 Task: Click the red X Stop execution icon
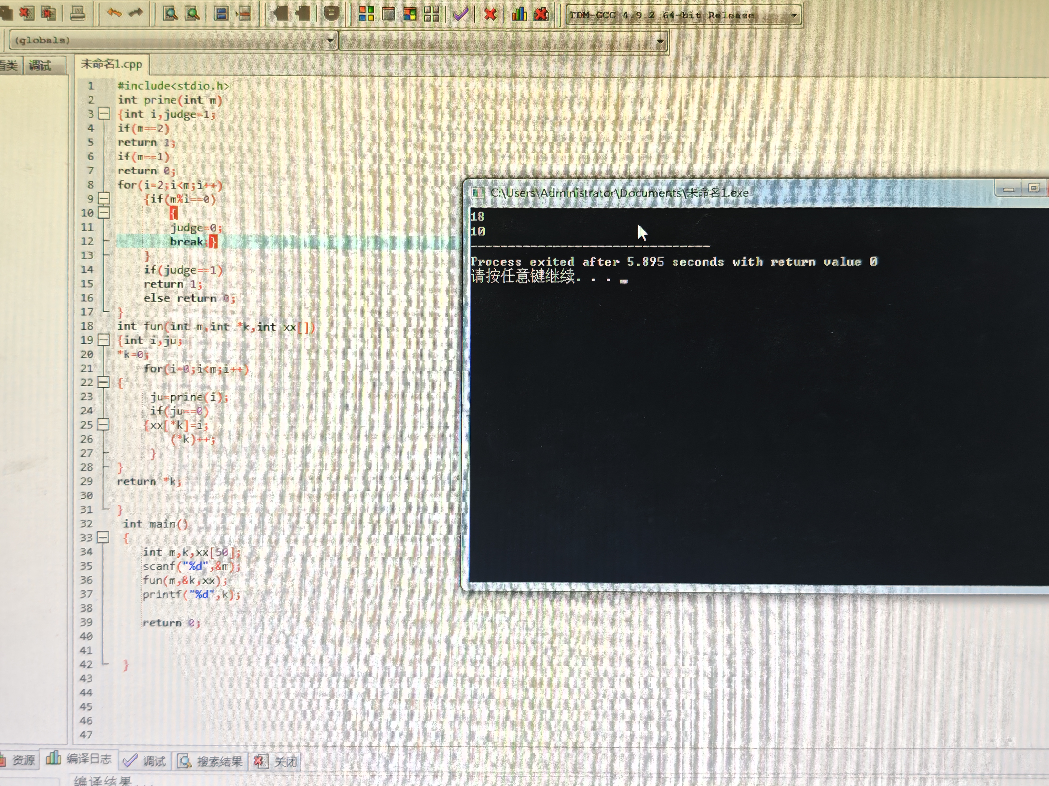tap(490, 14)
